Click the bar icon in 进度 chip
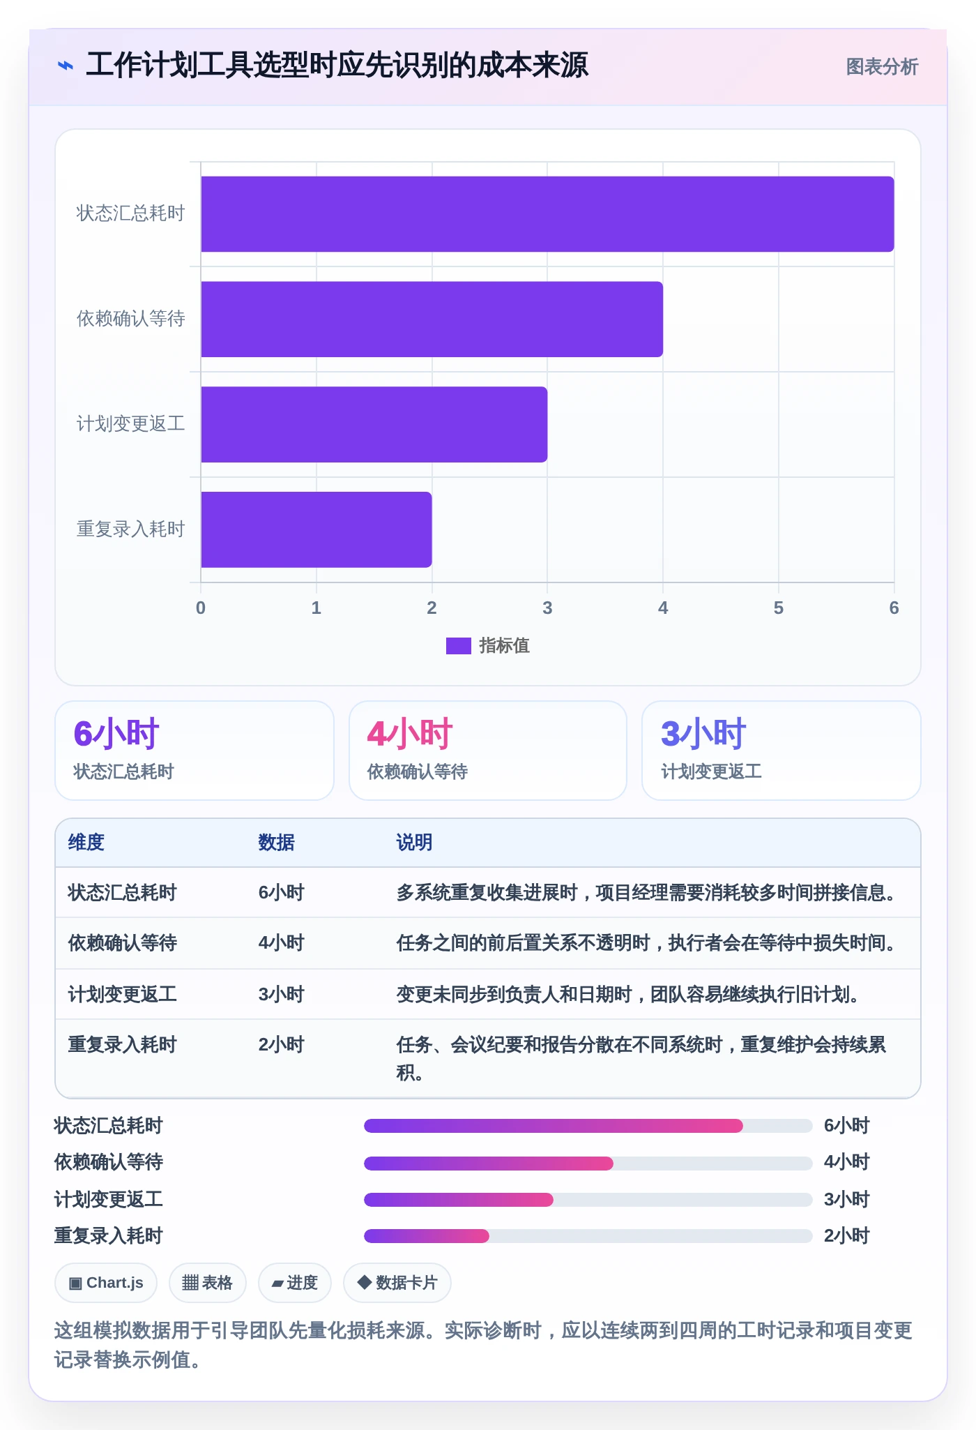 [x=277, y=1284]
